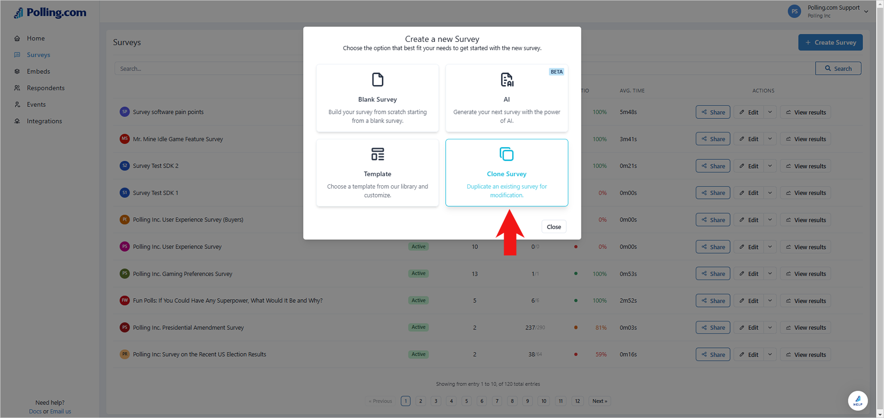Select the Blank Survey card
Image resolution: width=884 pixels, height=418 pixels.
click(x=377, y=98)
